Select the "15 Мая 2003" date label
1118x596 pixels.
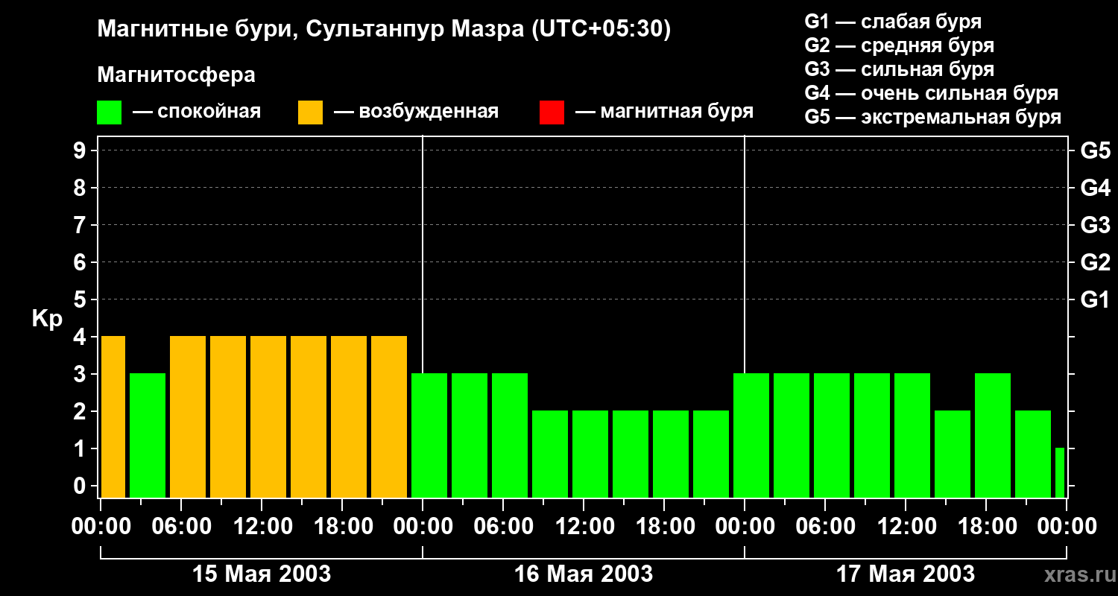tap(262, 574)
